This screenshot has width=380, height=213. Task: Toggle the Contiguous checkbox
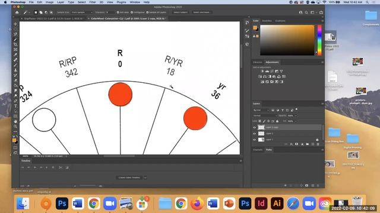[132, 12]
